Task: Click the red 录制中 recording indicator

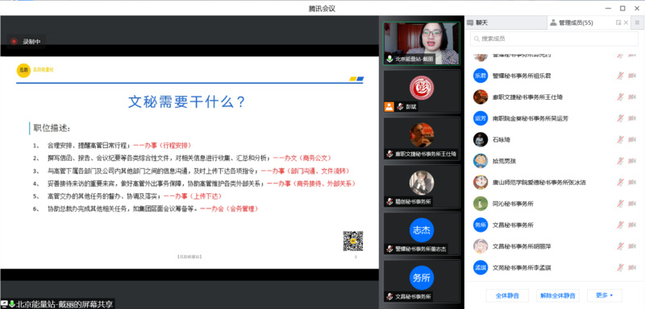Action: click(15, 42)
